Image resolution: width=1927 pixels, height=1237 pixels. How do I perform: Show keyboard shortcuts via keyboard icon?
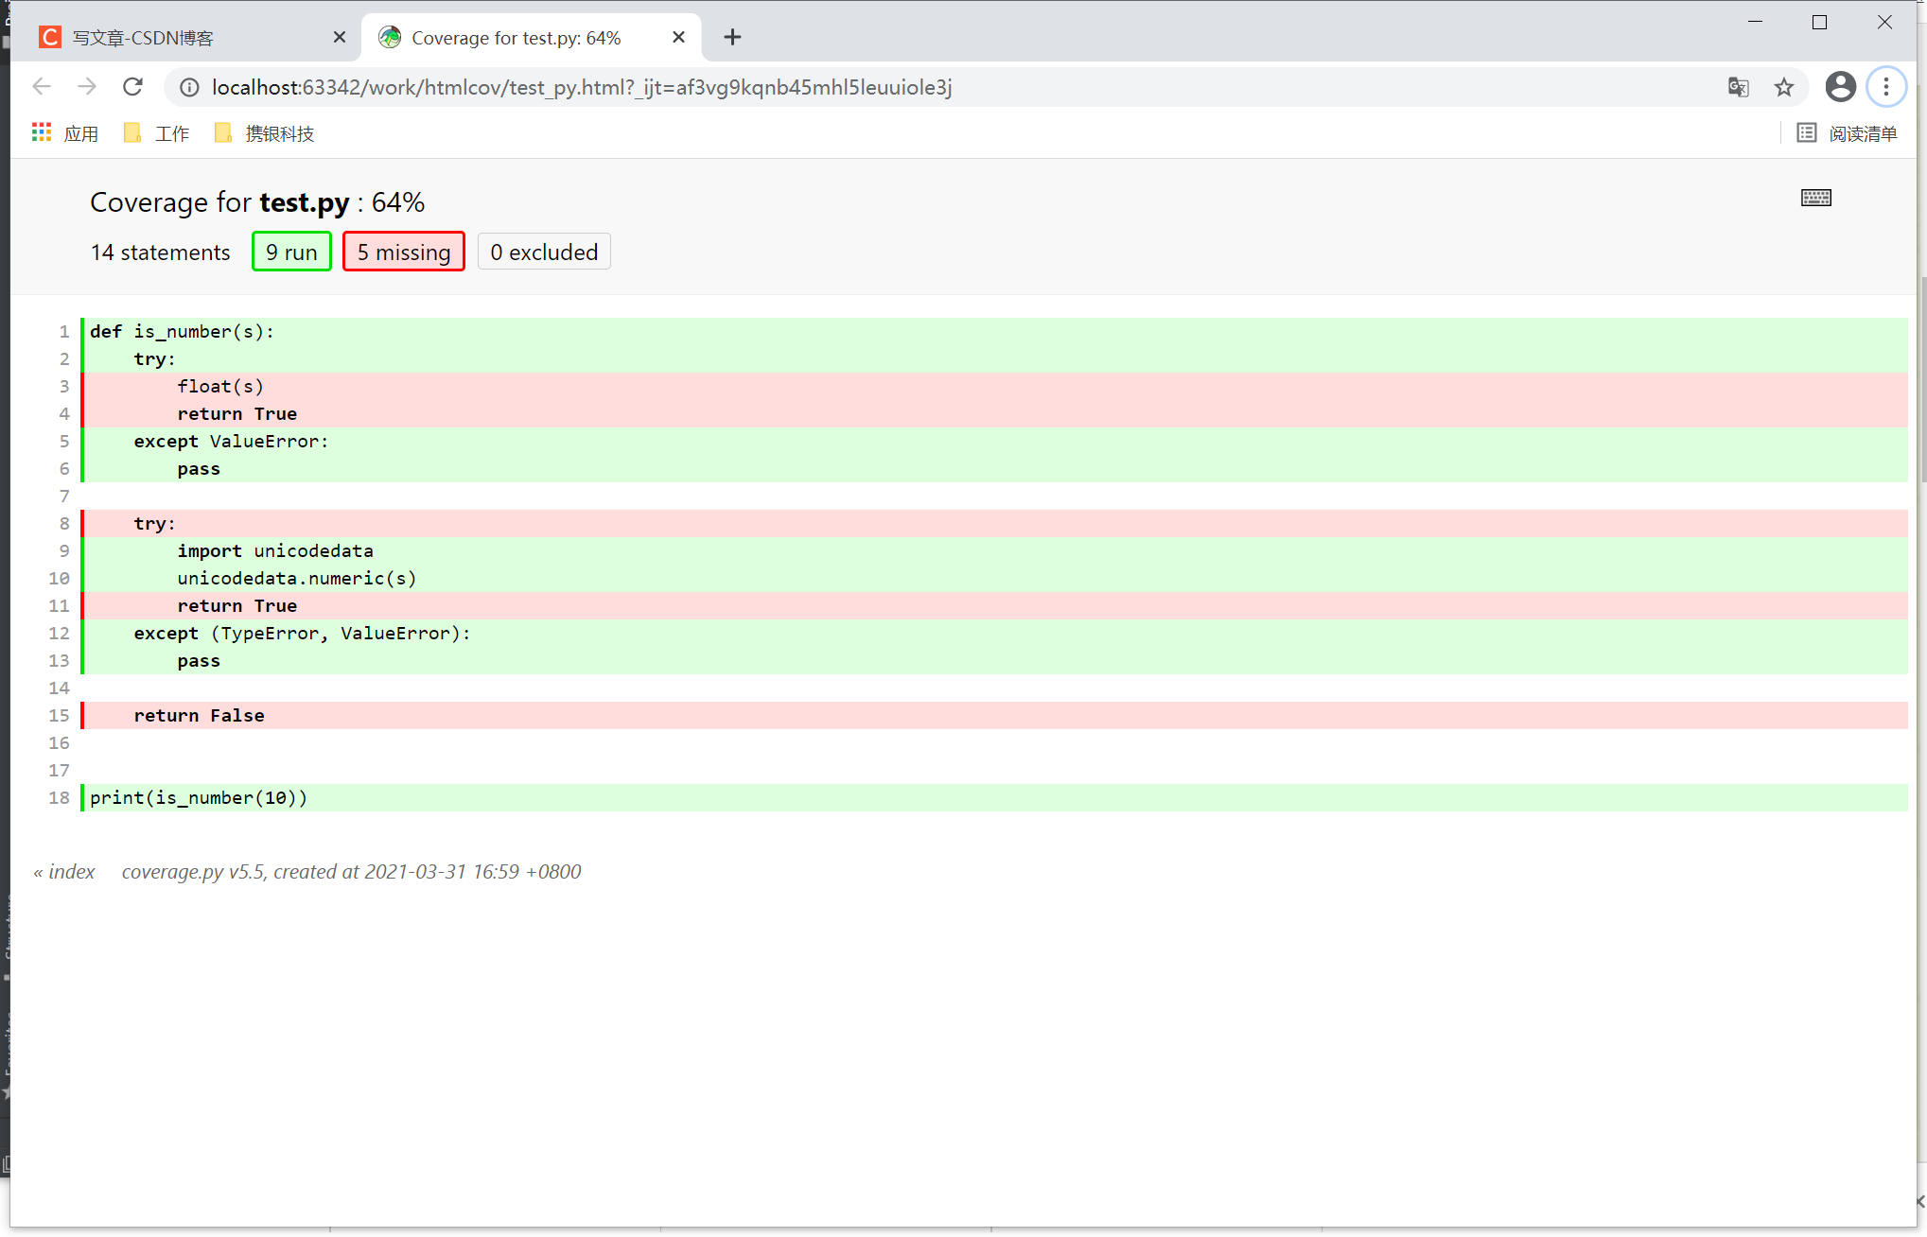[x=1815, y=198]
